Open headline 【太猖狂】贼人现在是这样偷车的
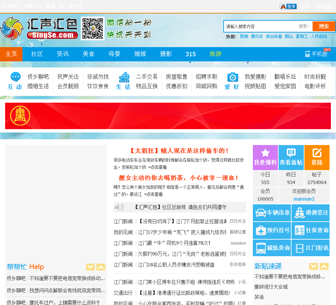Image resolution: width=336 pixels, height=305 pixels. coord(180,151)
